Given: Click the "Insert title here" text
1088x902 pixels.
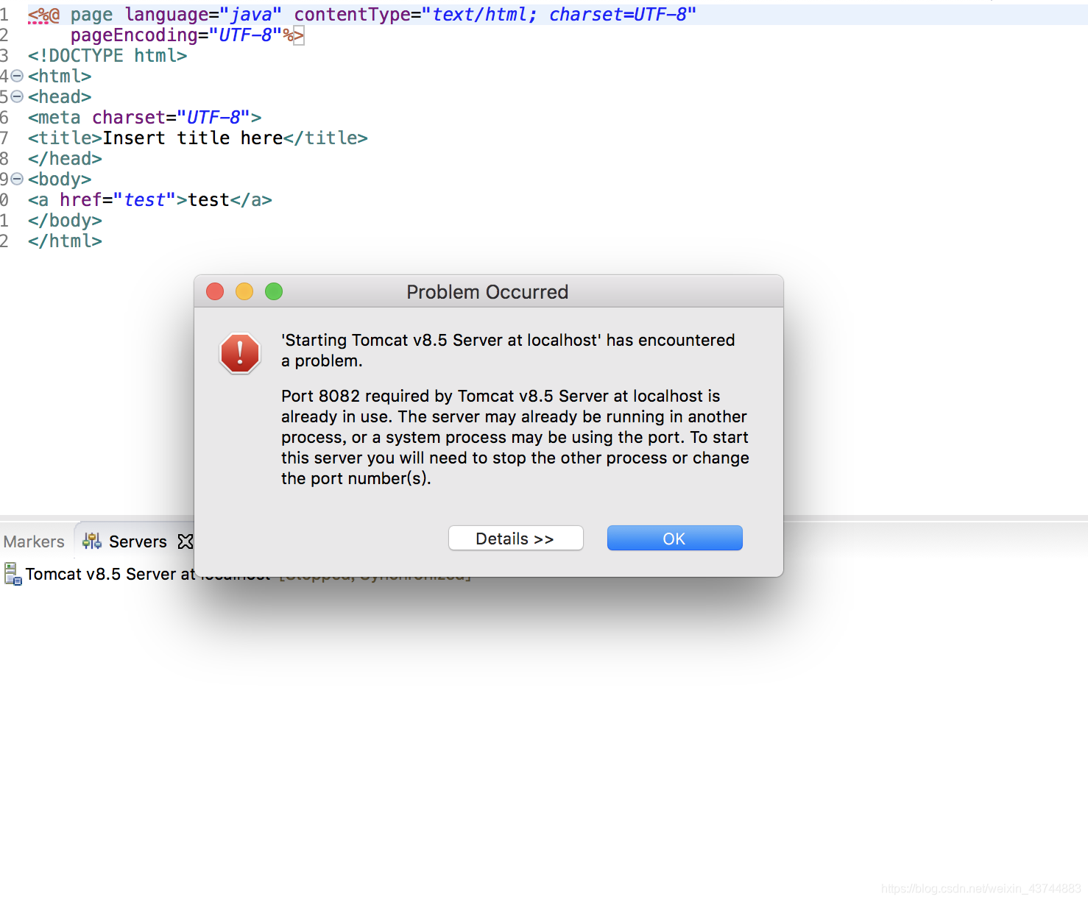Looking at the screenshot, I should pos(193,138).
